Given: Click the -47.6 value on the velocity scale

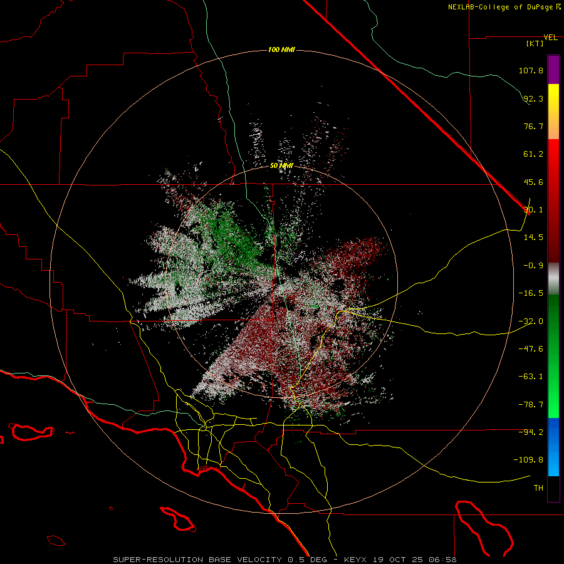Looking at the screenshot, I should pyautogui.click(x=531, y=349).
